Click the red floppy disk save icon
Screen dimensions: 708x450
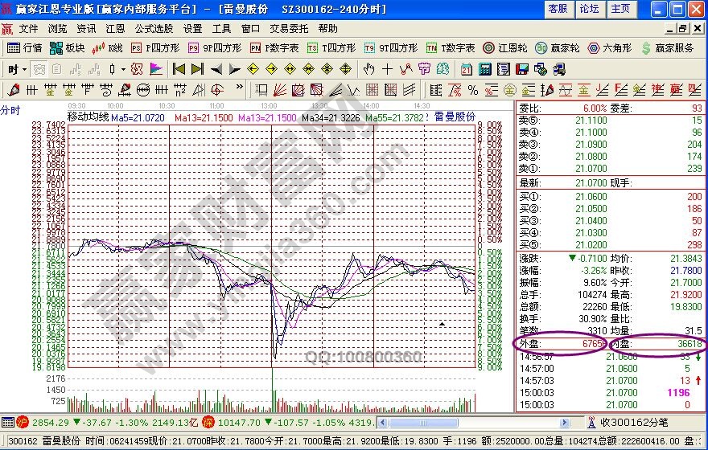[522, 69]
